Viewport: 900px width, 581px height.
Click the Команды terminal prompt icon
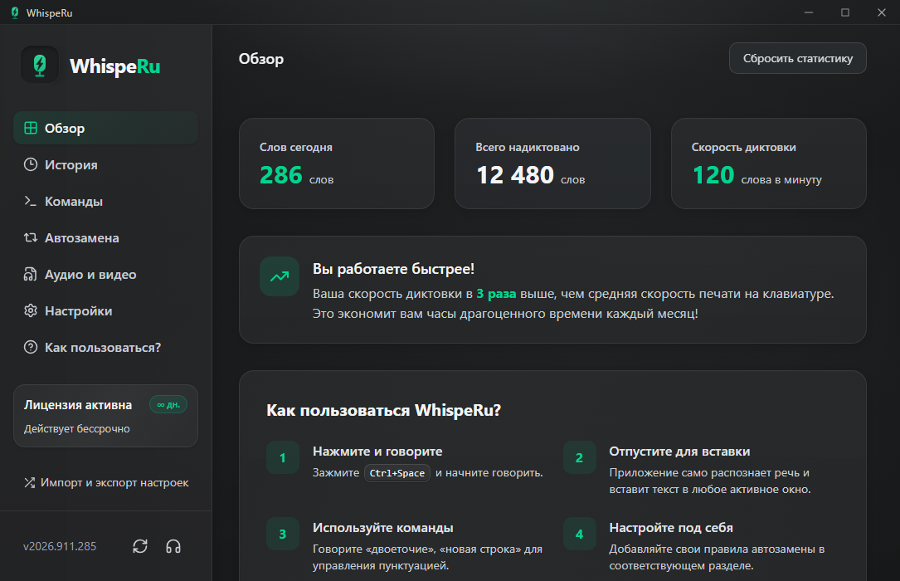click(x=31, y=201)
